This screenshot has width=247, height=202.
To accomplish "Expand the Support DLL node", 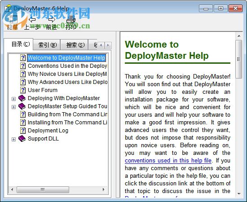I will (x=14, y=139).
